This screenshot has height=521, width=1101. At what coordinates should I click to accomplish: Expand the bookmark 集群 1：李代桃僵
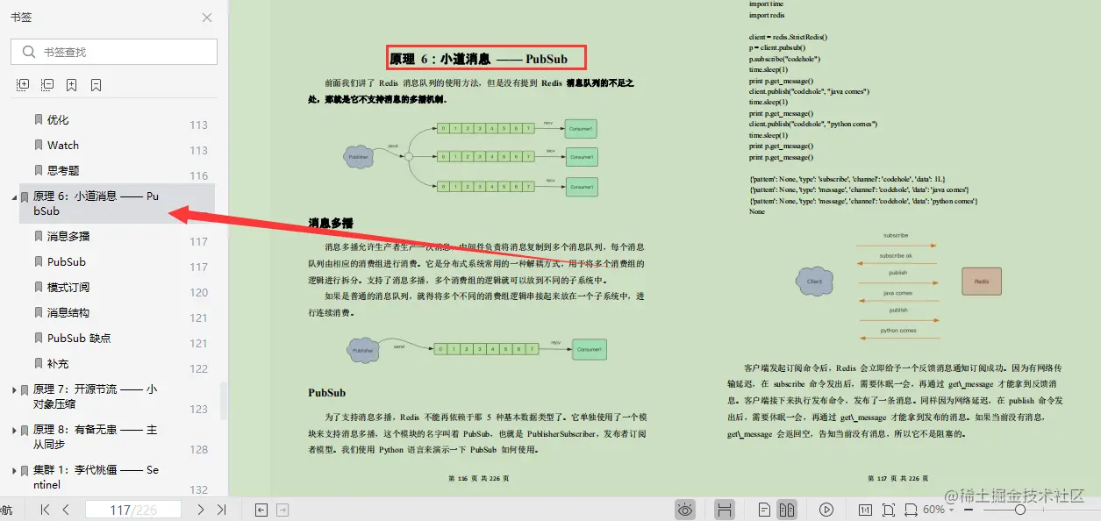[12, 469]
